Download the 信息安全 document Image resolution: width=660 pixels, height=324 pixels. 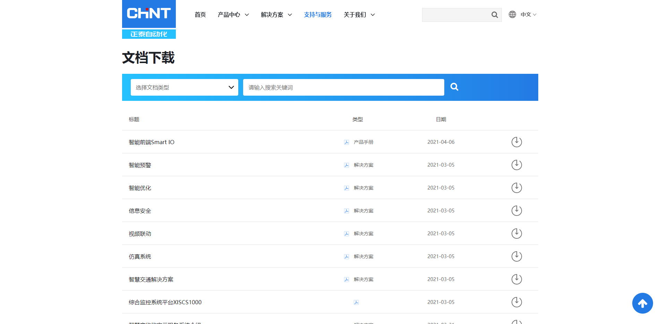click(516, 211)
